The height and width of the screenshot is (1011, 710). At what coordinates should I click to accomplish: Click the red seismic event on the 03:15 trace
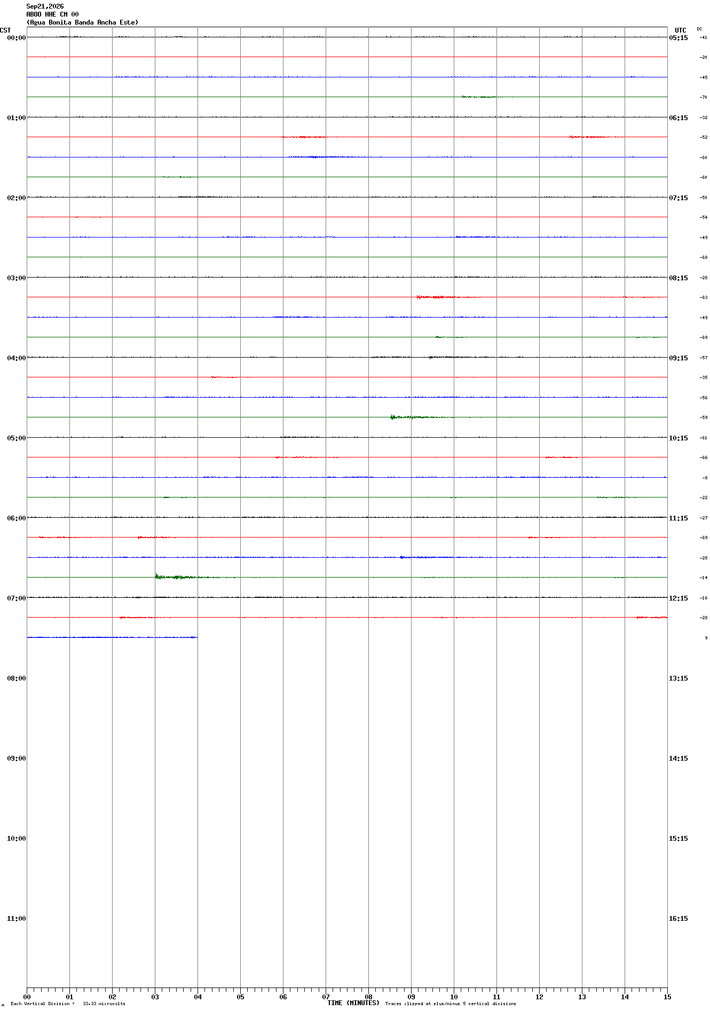coord(435,297)
